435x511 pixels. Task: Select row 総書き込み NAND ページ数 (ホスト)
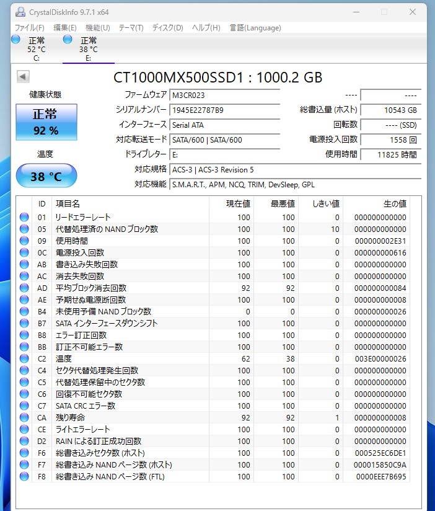(x=213, y=464)
